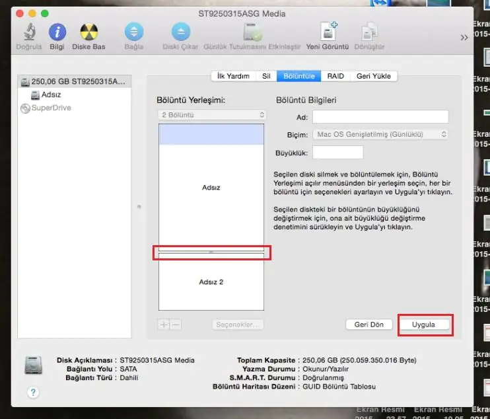Expand the toolbar overflow chevron
Screen dimensions: 490x419
pyautogui.click(x=464, y=38)
